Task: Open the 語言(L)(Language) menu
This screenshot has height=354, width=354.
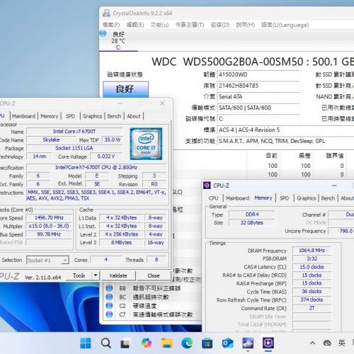Action: pos(285,25)
